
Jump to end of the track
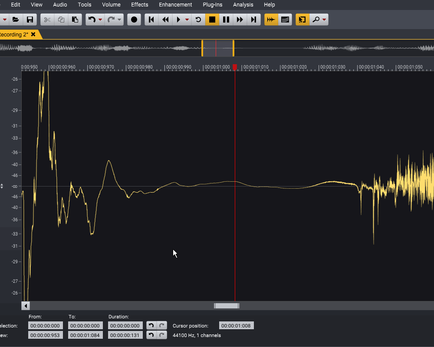tap(253, 20)
